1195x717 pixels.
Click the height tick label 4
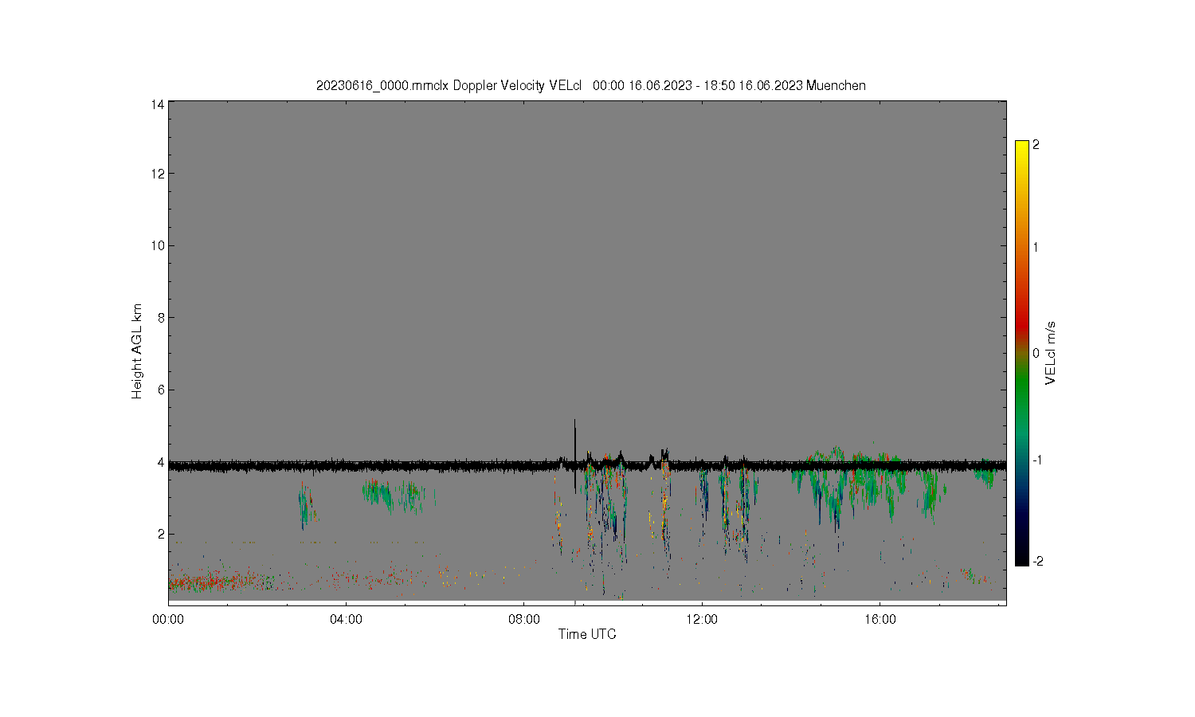pyautogui.click(x=161, y=462)
